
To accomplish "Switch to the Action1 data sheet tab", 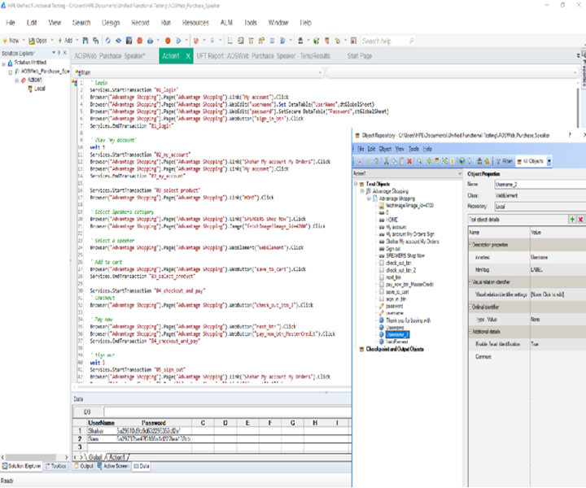I will click(117, 457).
